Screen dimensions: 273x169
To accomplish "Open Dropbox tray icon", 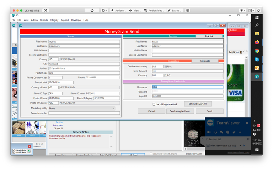I will point(255,134).
